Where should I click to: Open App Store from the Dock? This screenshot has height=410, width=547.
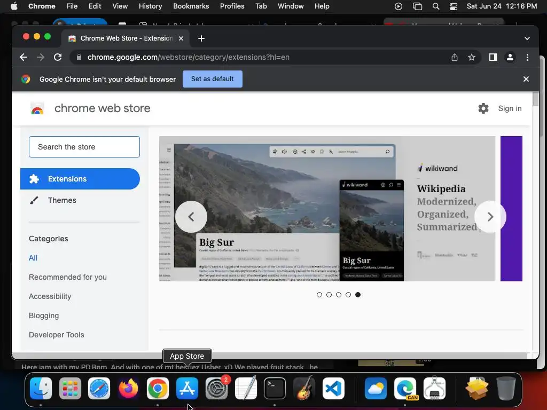pos(187,389)
